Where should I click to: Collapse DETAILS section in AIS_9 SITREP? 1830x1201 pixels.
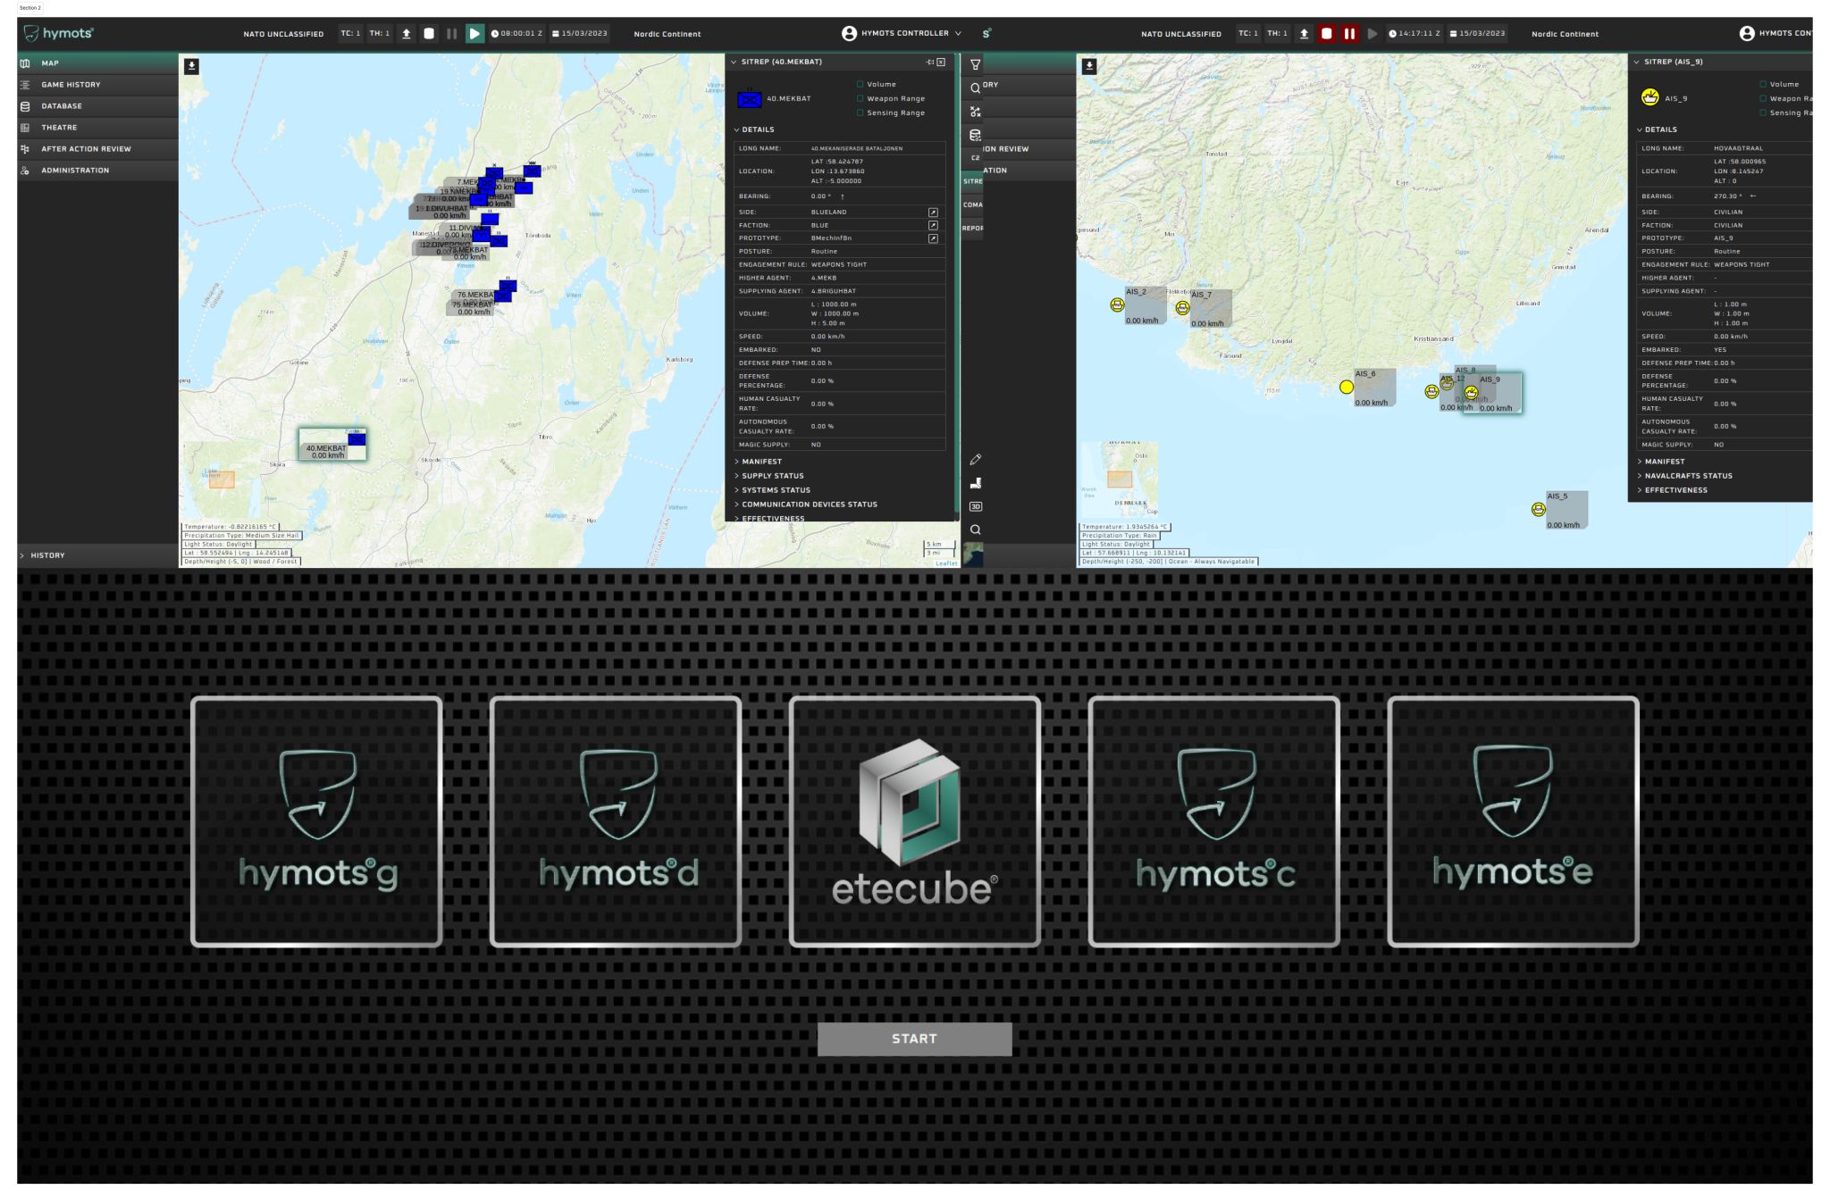[1658, 129]
